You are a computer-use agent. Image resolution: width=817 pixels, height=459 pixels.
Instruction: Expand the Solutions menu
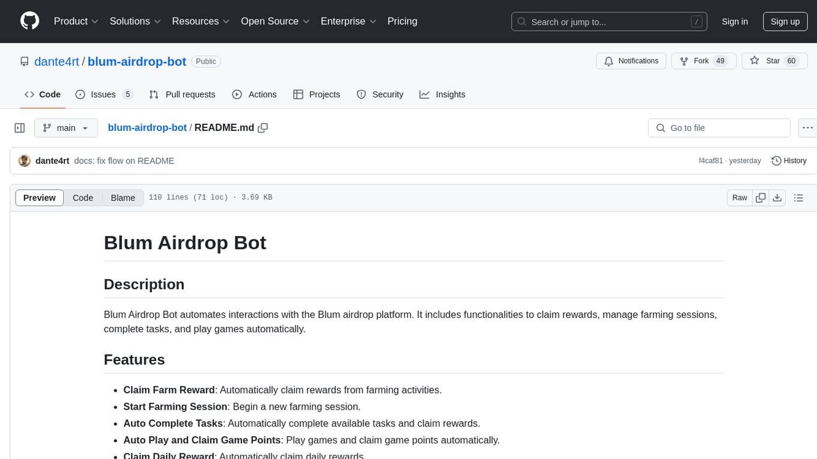tap(135, 21)
